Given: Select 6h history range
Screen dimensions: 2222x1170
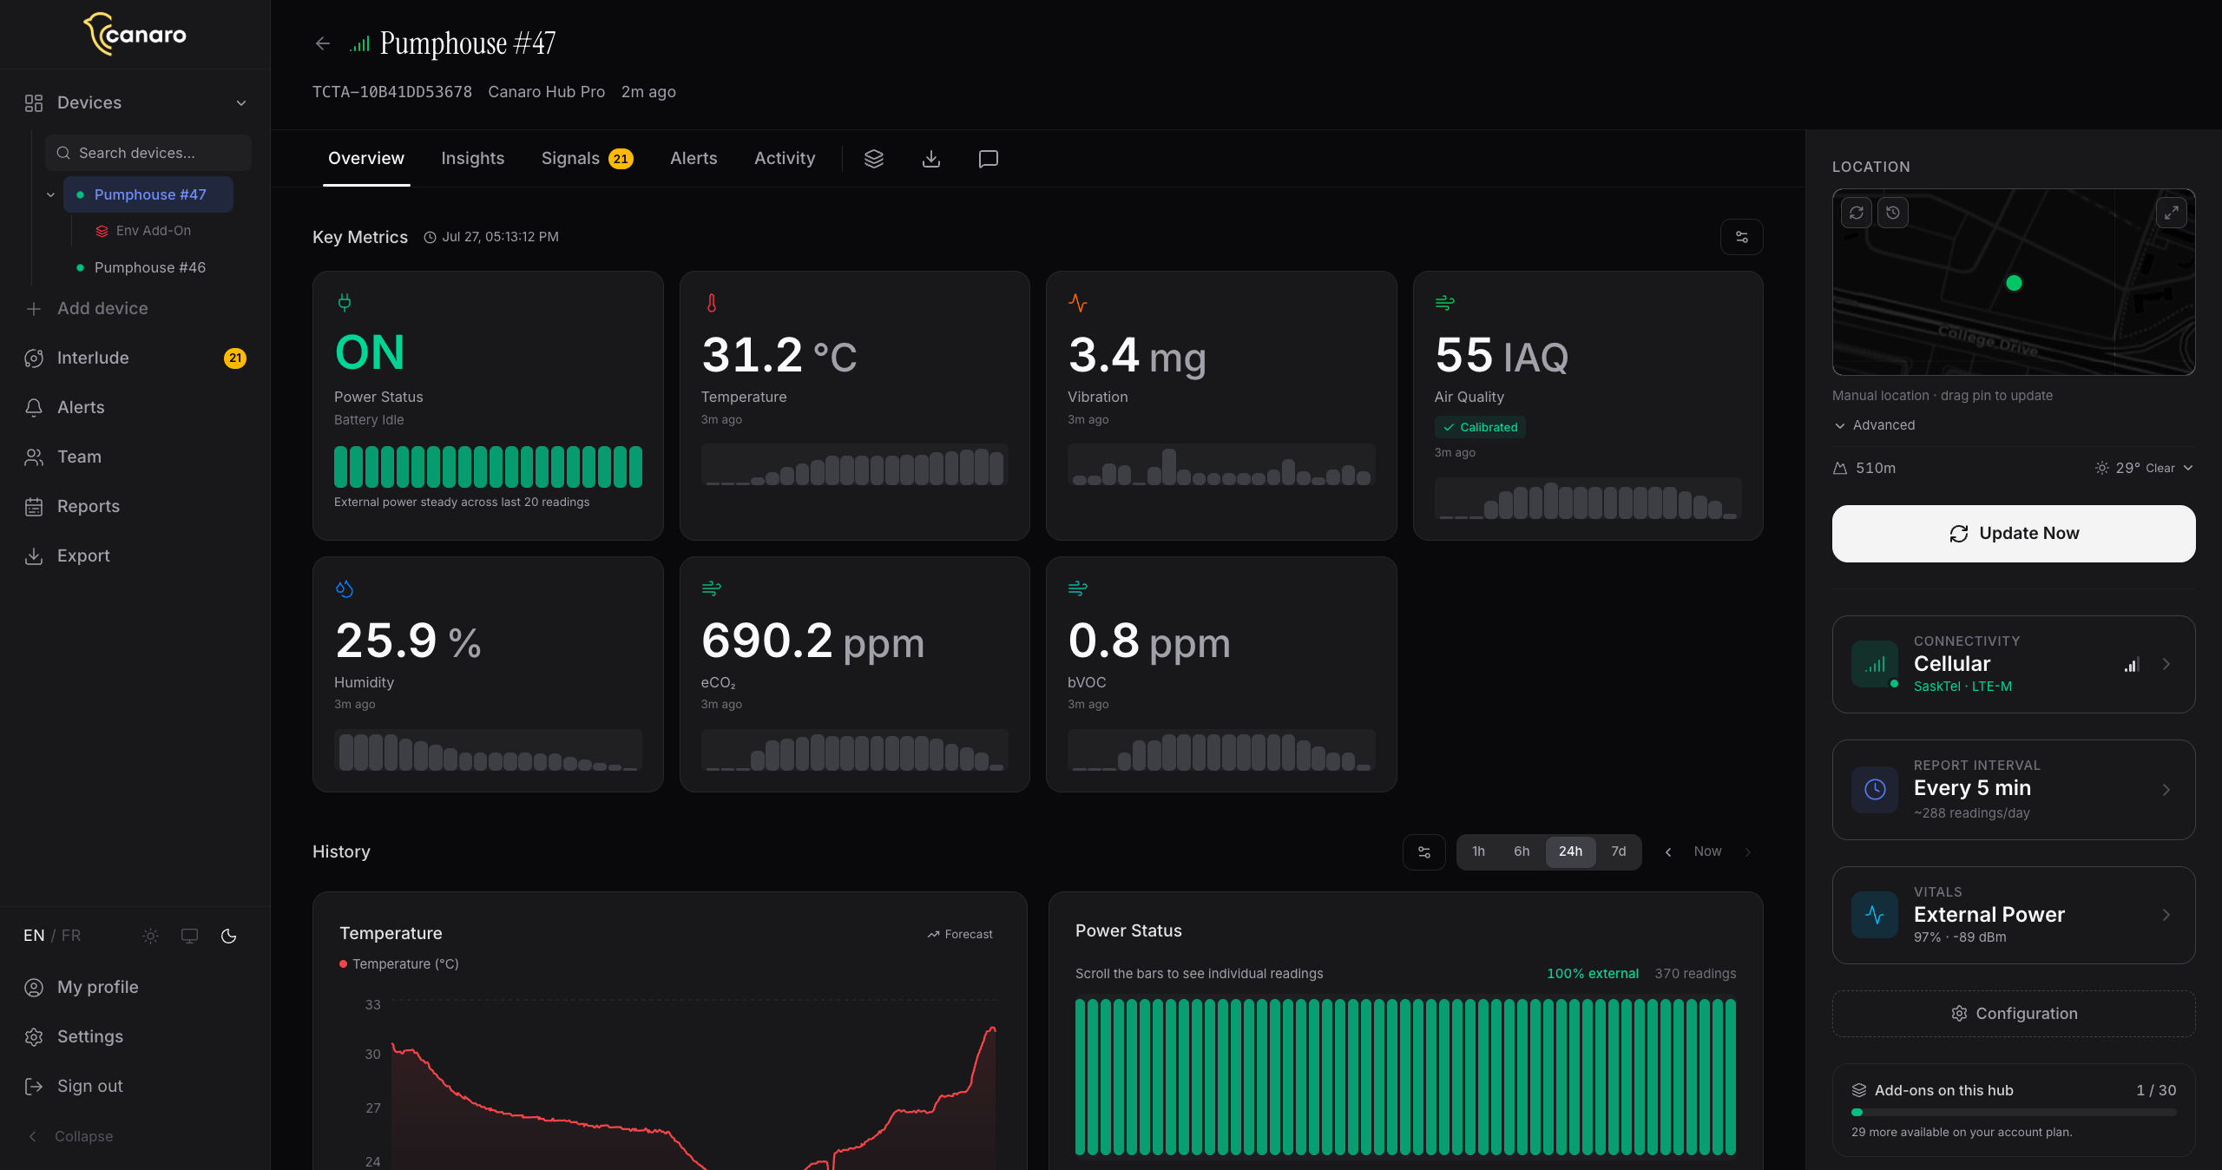Looking at the screenshot, I should [x=1522, y=851].
